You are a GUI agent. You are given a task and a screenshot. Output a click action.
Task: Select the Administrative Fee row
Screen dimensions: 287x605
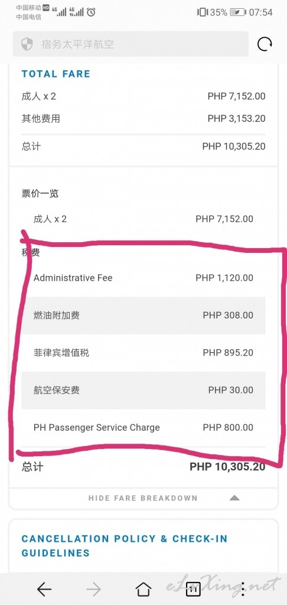coord(143,278)
